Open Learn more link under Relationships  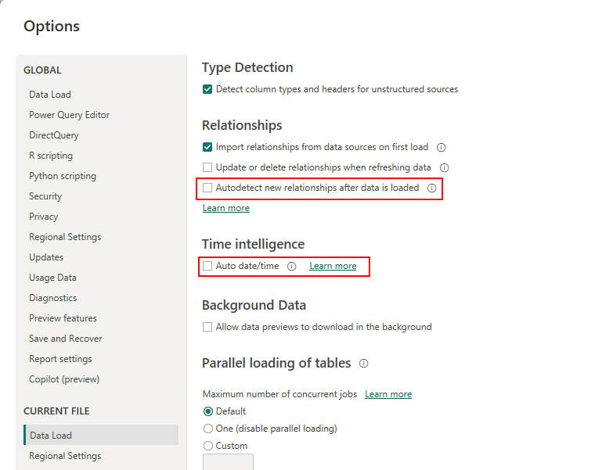pos(226,208)
